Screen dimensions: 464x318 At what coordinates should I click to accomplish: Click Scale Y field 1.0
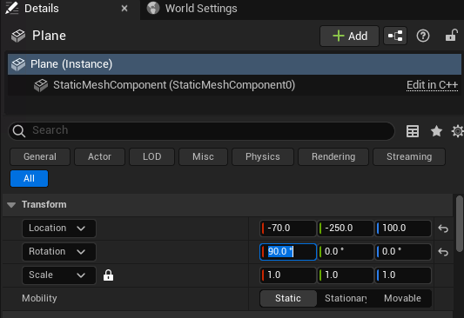coord(346,275)
